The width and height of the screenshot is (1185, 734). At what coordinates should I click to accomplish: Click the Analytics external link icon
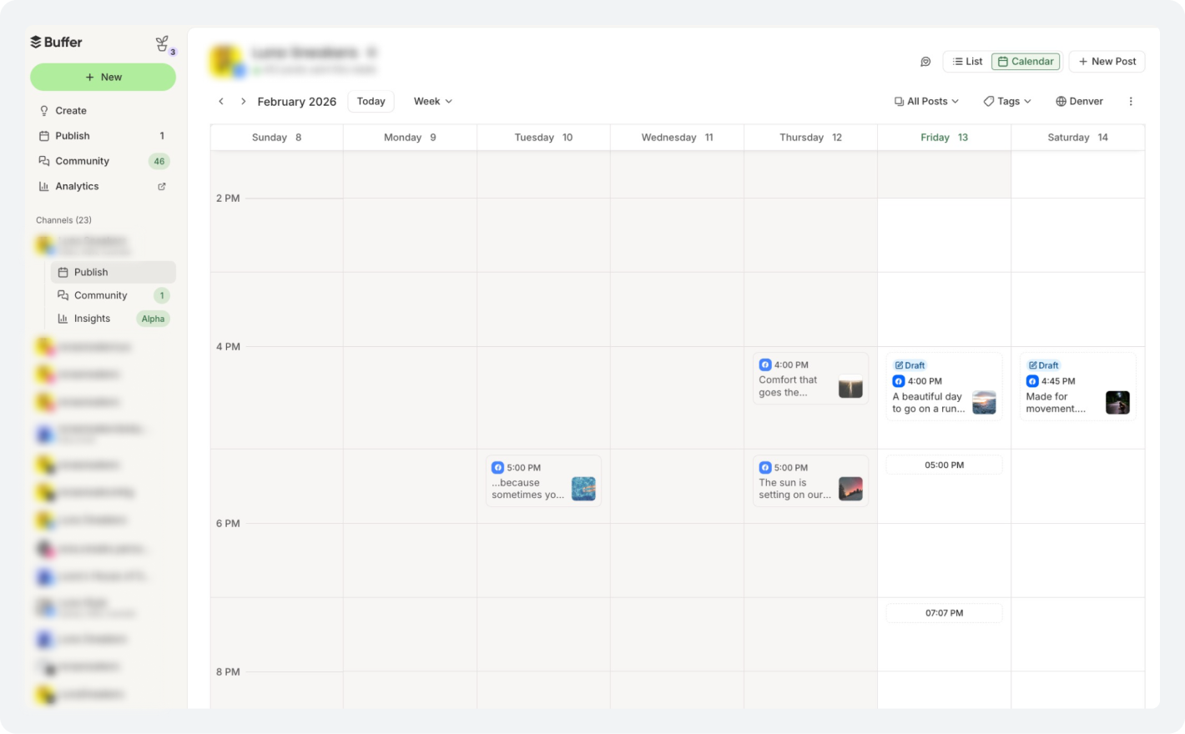[162, 186]
